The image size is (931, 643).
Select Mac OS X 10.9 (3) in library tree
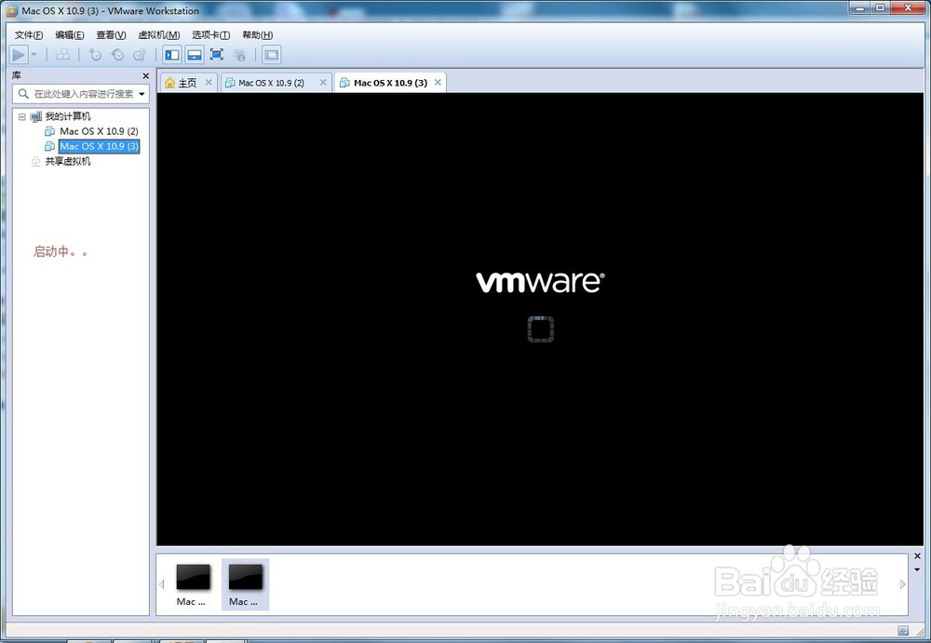(x=100, y=146)
